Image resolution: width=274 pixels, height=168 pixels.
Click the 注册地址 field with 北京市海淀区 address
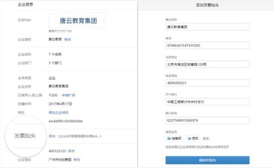tap(207, 64)
